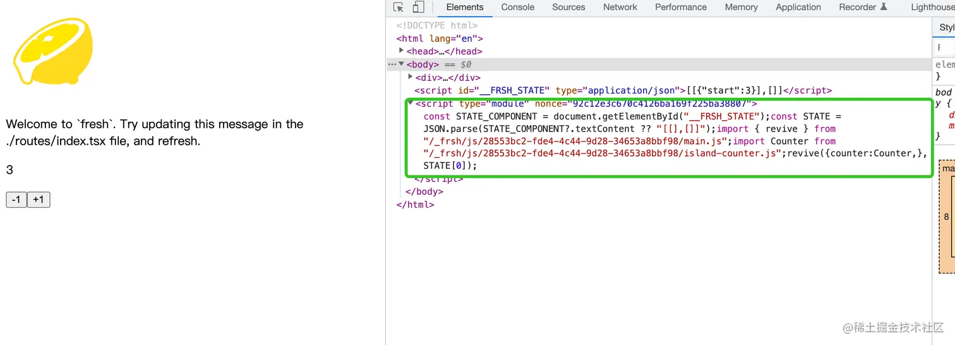This screenshot has height=345, width=955.
Task: Click the counter value 3 on the page
Action: (9, 169)
